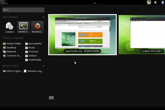Image resolution: width=165 pixels, height=110 pixels.
Task: Open the Home Folder place
Action: (x=12, y=43)
